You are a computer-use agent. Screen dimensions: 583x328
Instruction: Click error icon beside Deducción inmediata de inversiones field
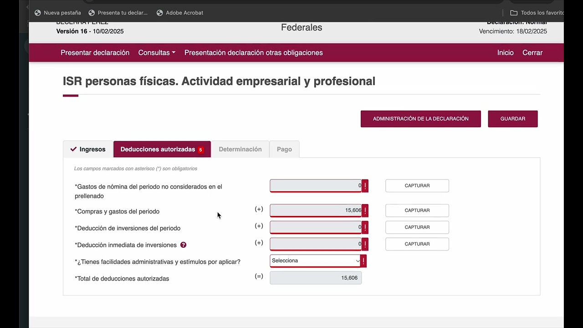click(x=365, y=244)
